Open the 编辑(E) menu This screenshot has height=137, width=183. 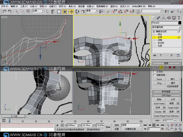point(14,6)
